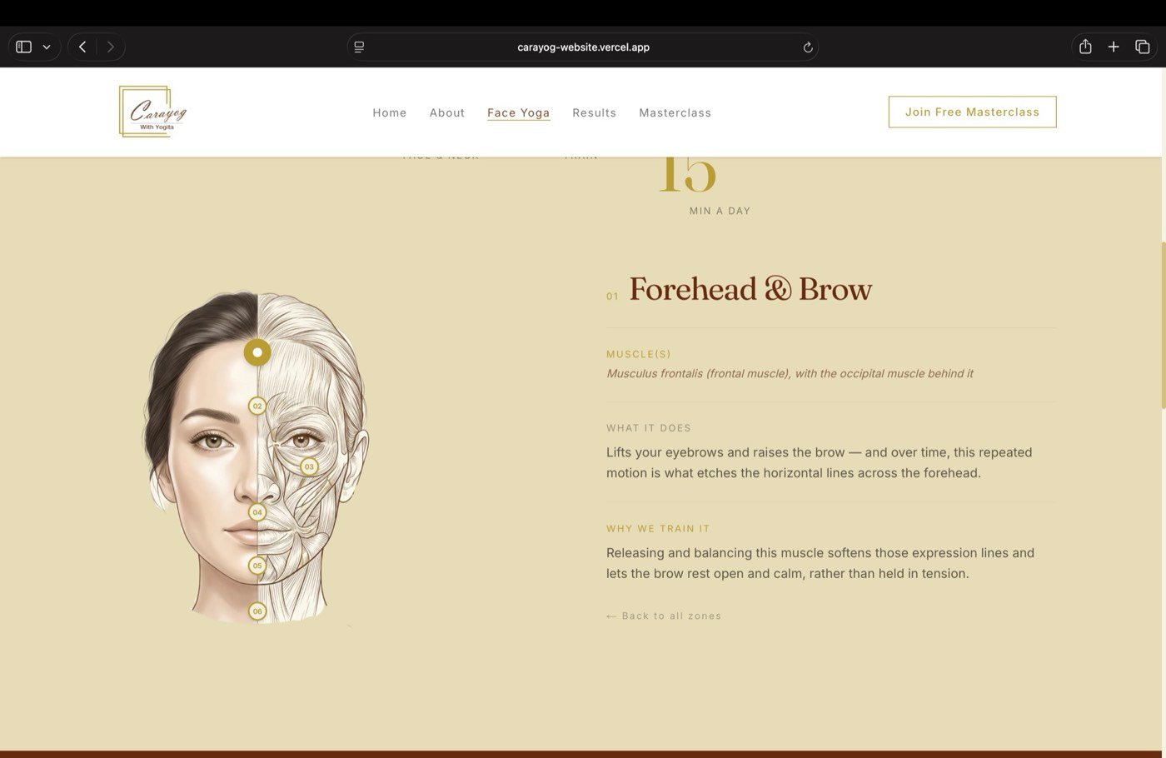This screenshot has height=758, width=1166.
Task: Click the Carayog logo
Action: coord(153,112)
